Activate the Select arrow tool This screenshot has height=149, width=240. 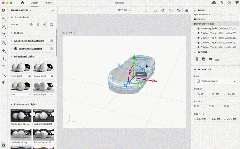[4, 18]
